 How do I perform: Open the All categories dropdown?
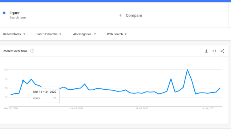click(85, 34)
